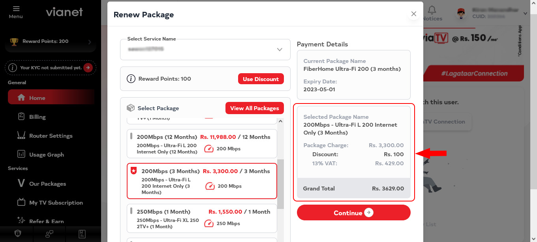
Task: Open Router Settings in sidebar
Action: (x=51, y=136)
